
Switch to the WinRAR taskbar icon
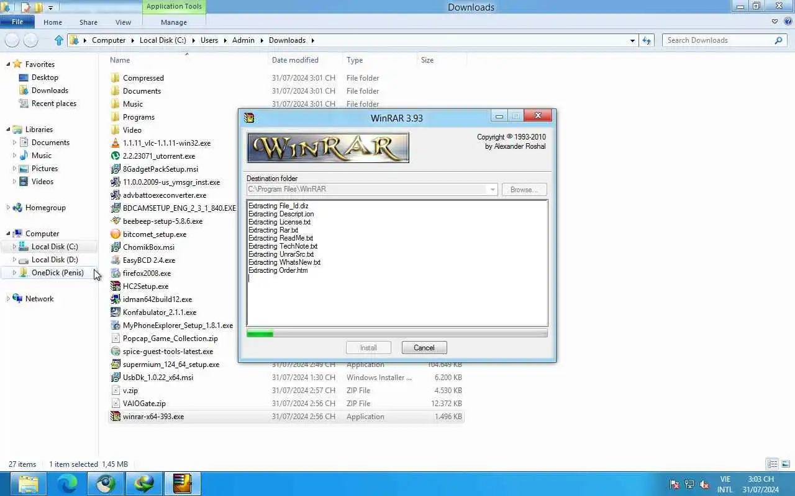click(x=183, y=484)
